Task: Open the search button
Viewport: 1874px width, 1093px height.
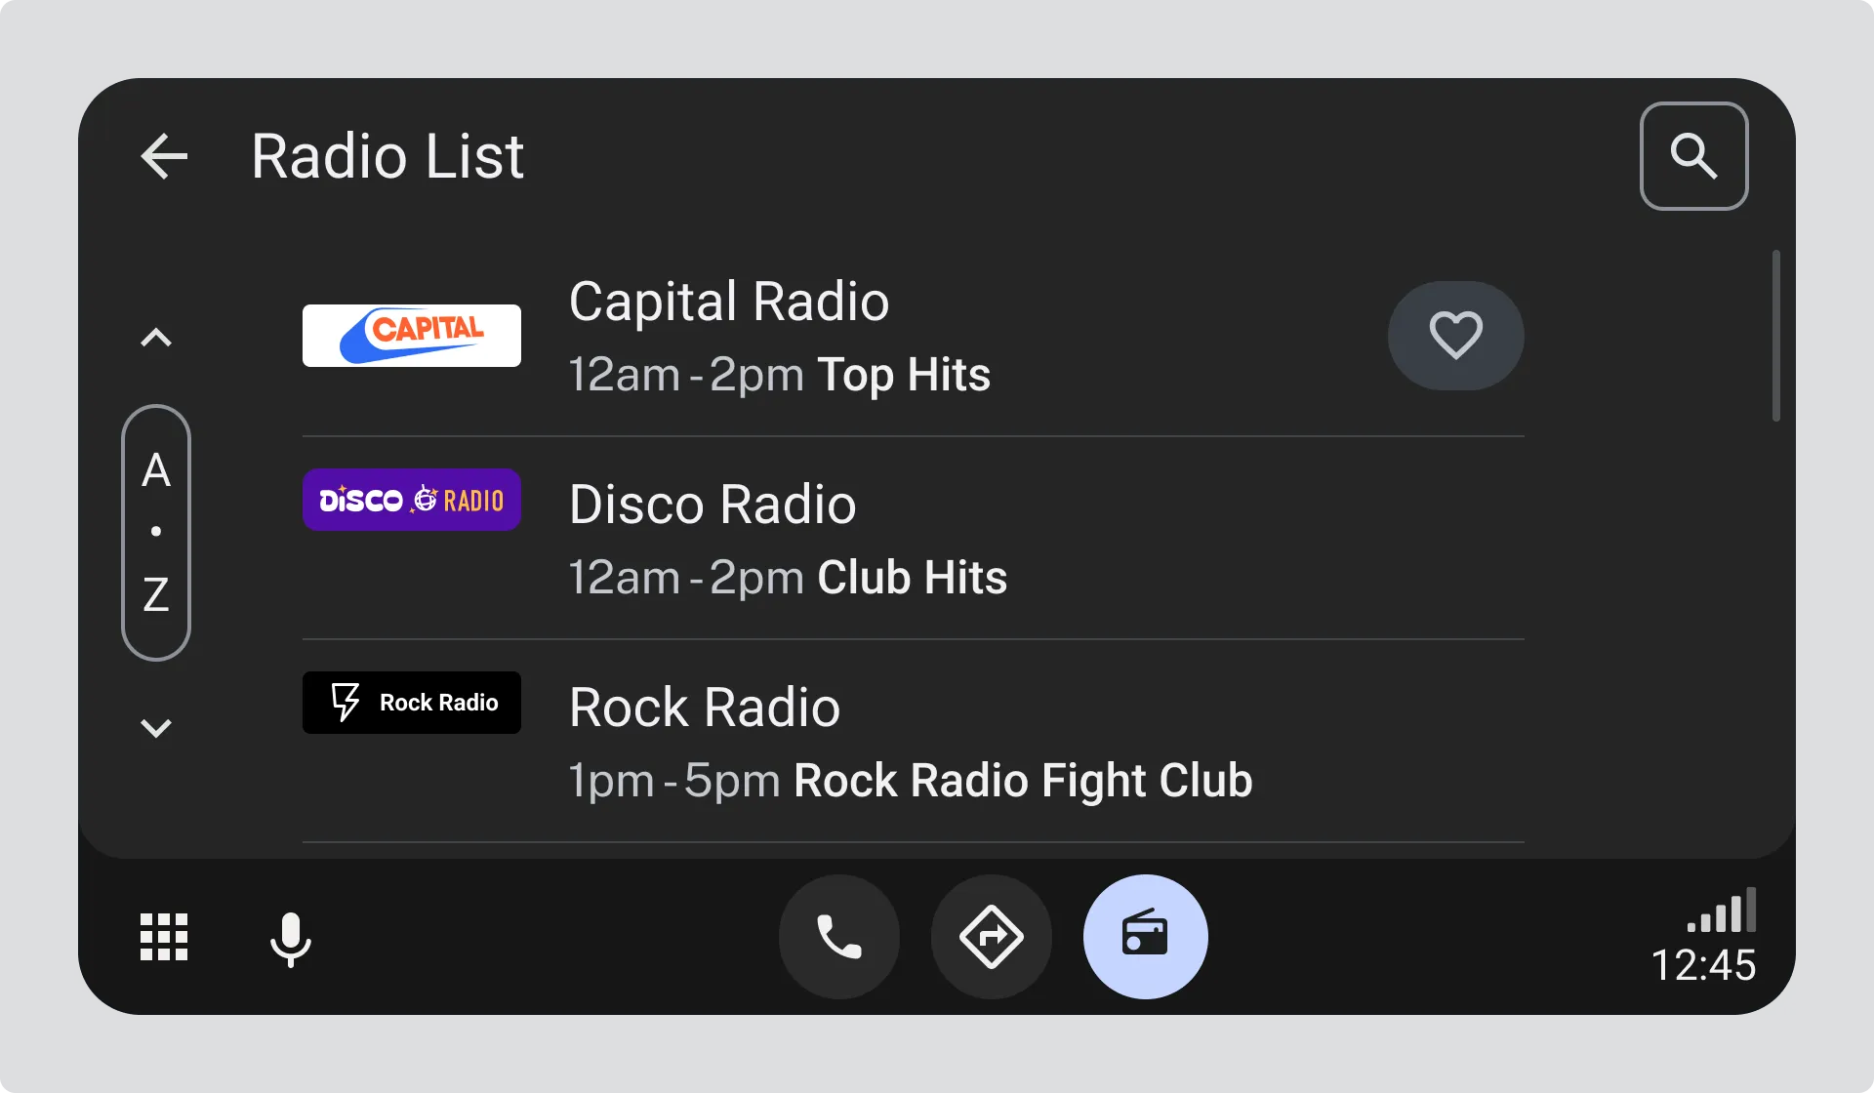Action: tap(1693, 156)
